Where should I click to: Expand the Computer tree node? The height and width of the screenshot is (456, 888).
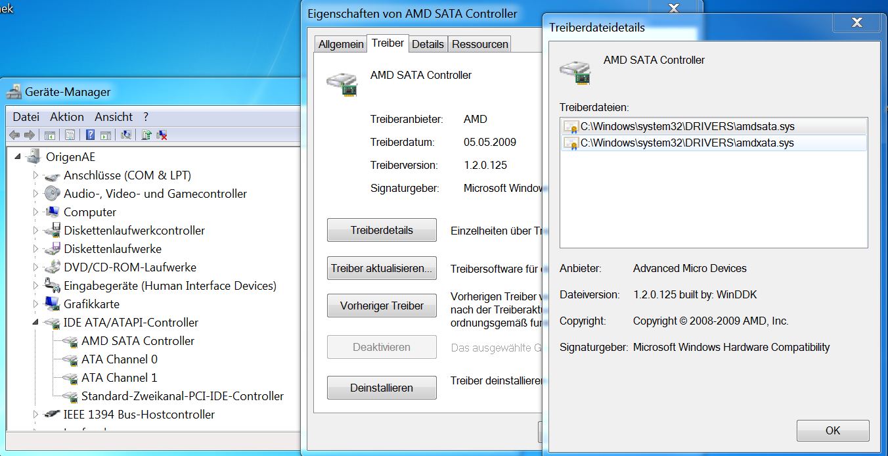tap(36, 212)
